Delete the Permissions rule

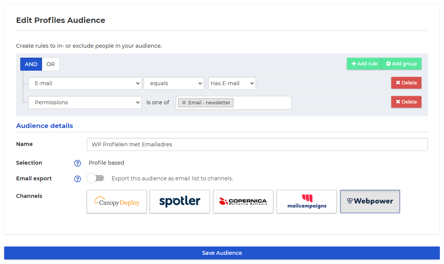click(406, 102)
